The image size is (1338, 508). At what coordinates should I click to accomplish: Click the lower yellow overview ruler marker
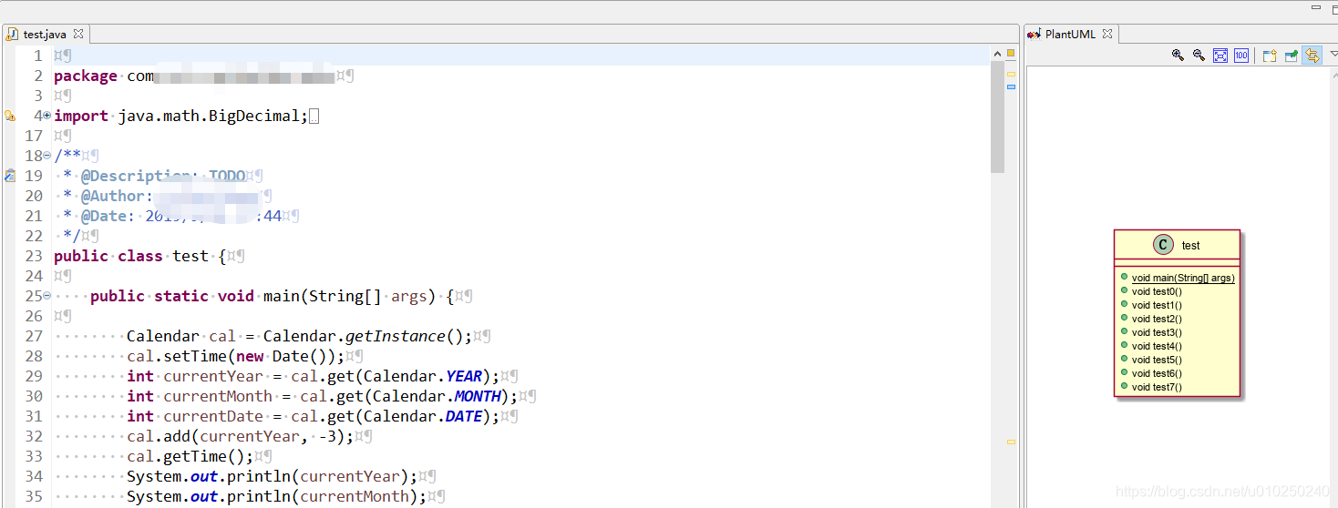click(x=1011, y=442)
